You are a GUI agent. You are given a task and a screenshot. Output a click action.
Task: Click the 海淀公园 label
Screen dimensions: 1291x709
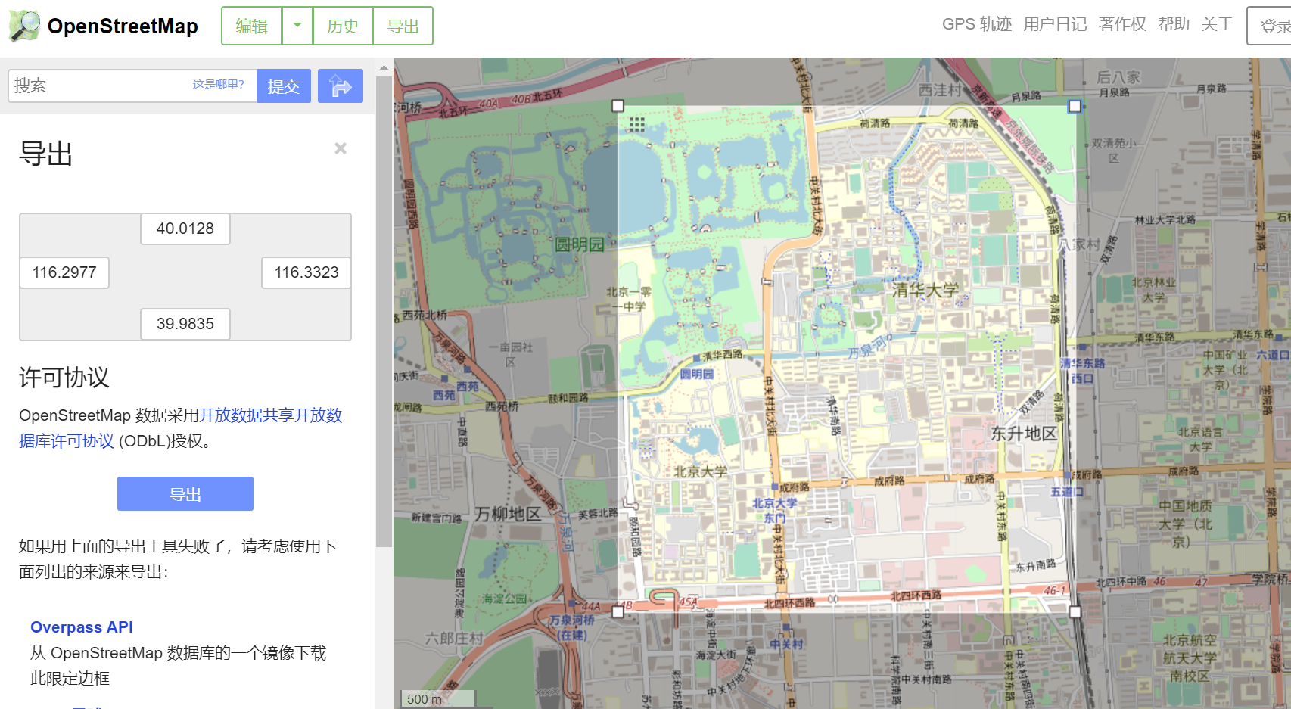[x=504, y=599]
